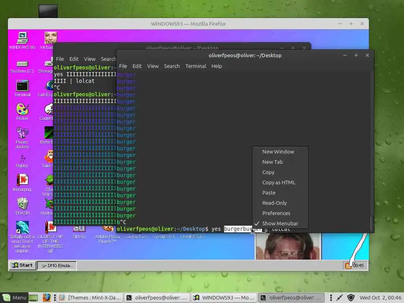Click the front terminal title bar
The image size is (404, 303).
click(245, 55)
